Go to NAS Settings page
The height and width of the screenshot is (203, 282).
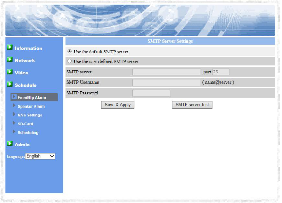click(30, 115)
